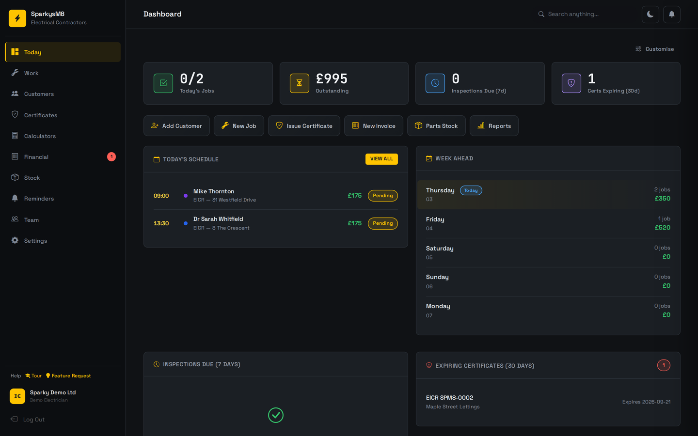This screenshot has height=436, width=698.
Task: Select Monday 07 in Week Ahead
Action: coord(548,311)
